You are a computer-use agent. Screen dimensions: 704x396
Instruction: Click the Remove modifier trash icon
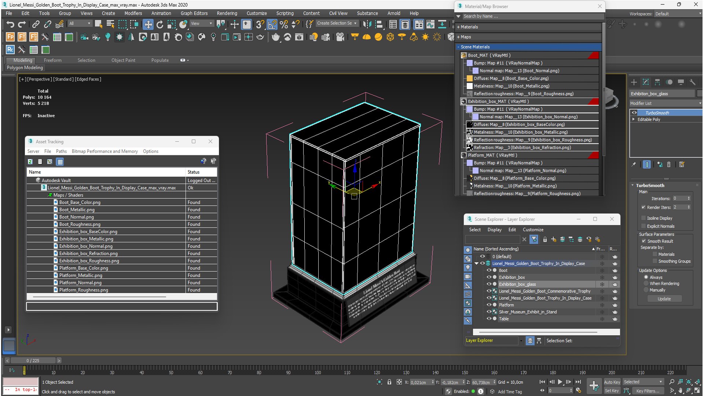[669, 165]
